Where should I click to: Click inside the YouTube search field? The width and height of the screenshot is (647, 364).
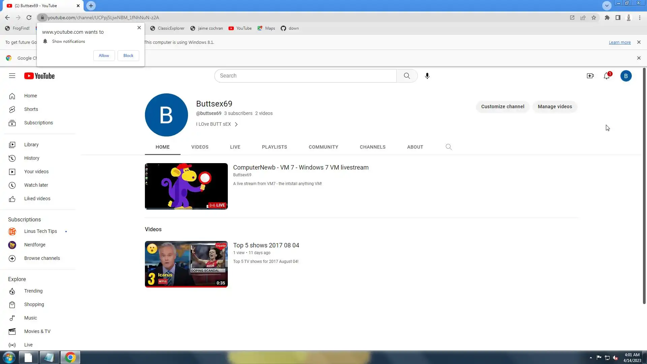pos(305,76)
